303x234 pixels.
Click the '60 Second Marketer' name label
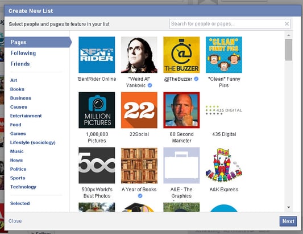[181, 137]
